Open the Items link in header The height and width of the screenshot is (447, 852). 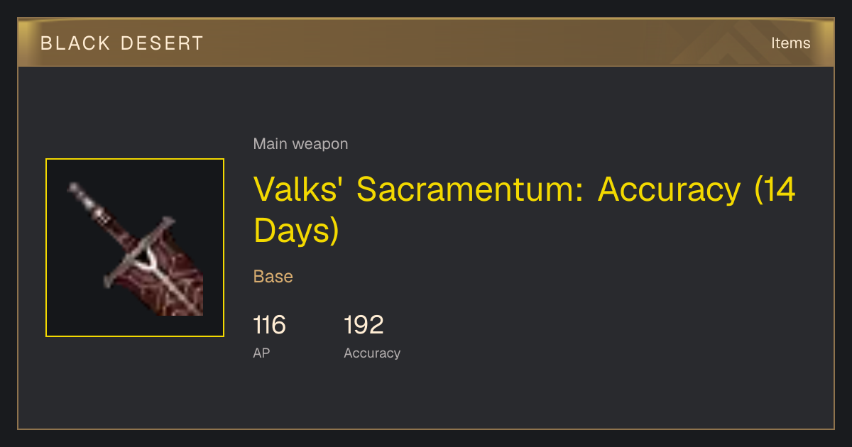790,43
